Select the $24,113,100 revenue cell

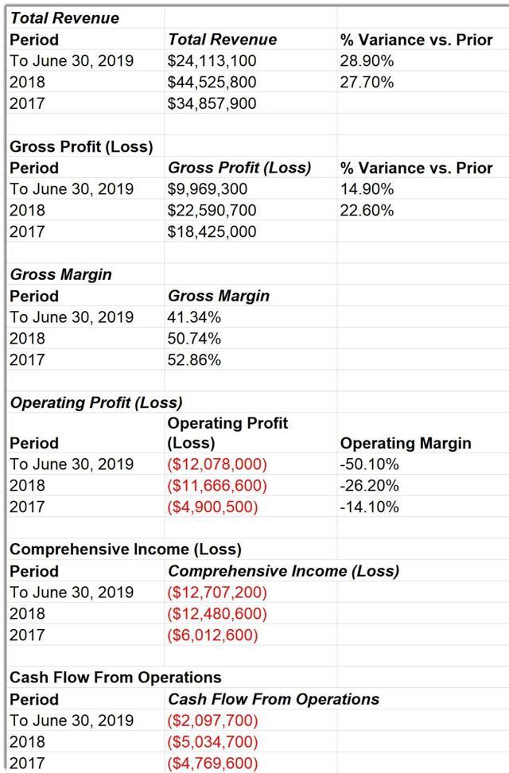point(212,60)
